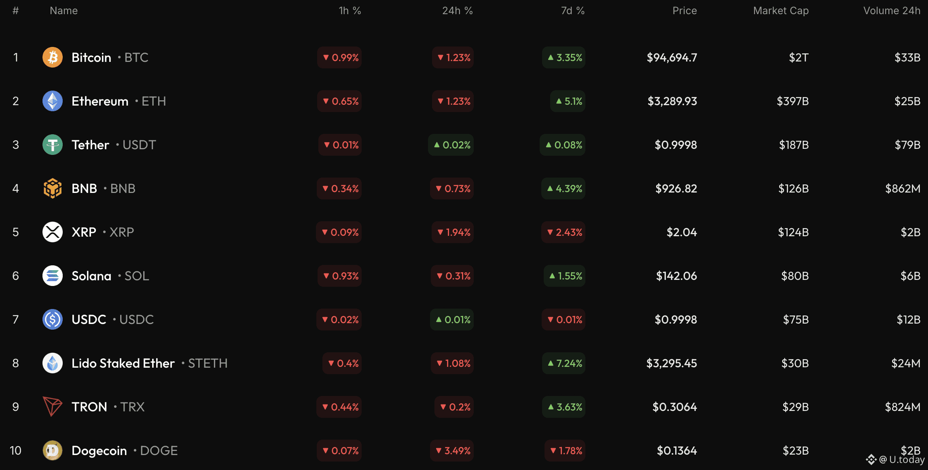Click the TRON red triangle icon
This screenshot has width=928, height=470.
tap(53, 406)
